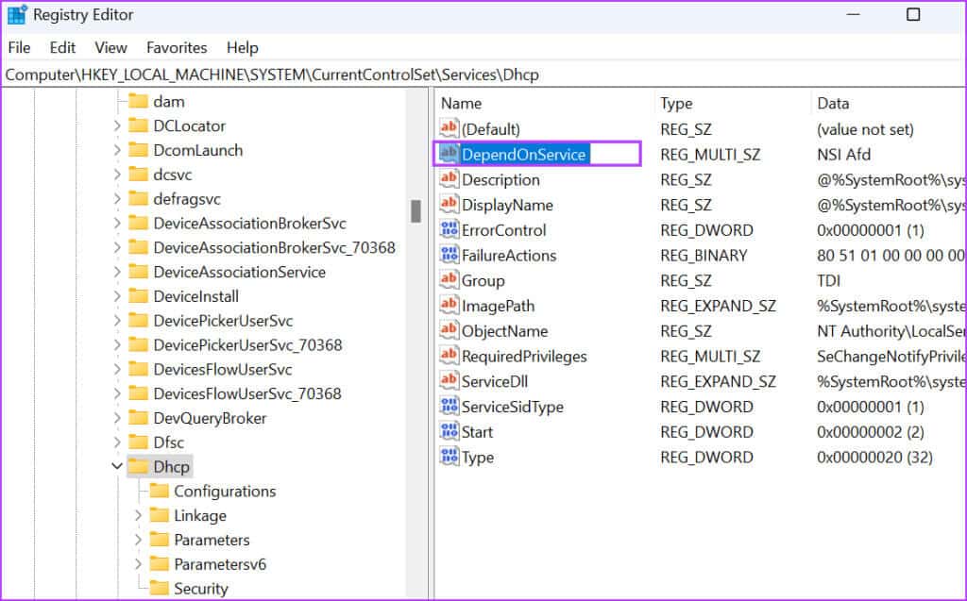Click the string icon next to ServiceDll
The width and height of the screenshot is (967, 601).
[x=449, y=381]
